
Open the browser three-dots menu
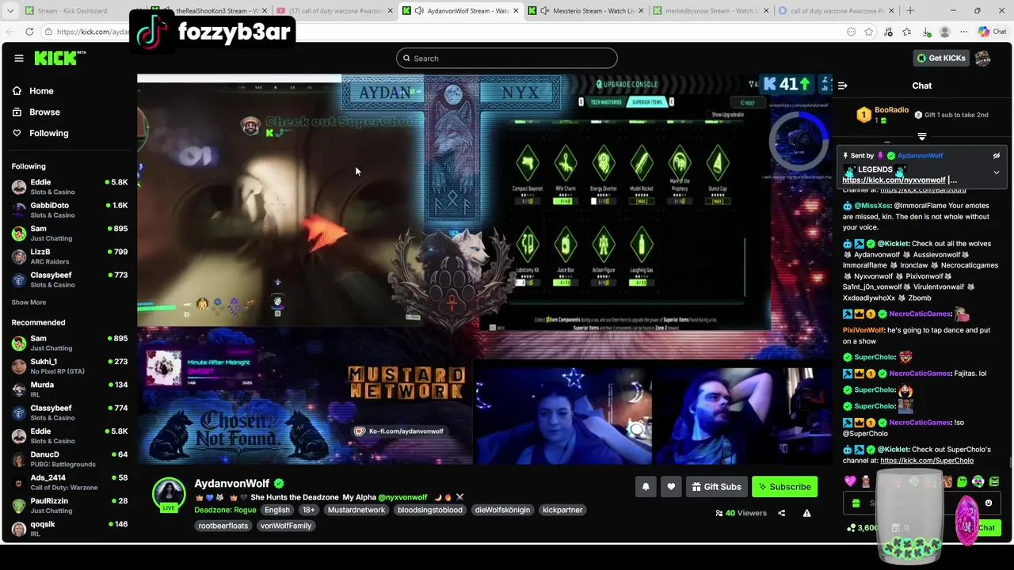click(963, 32)
